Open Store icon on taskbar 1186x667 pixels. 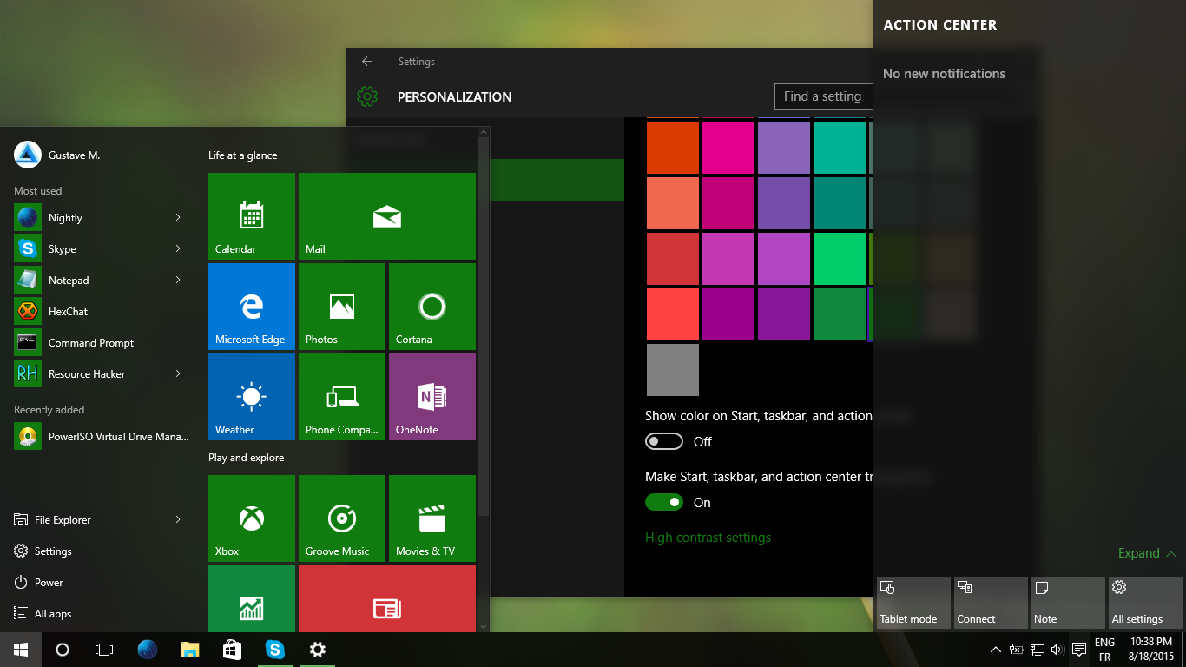(x=232, y=650)
